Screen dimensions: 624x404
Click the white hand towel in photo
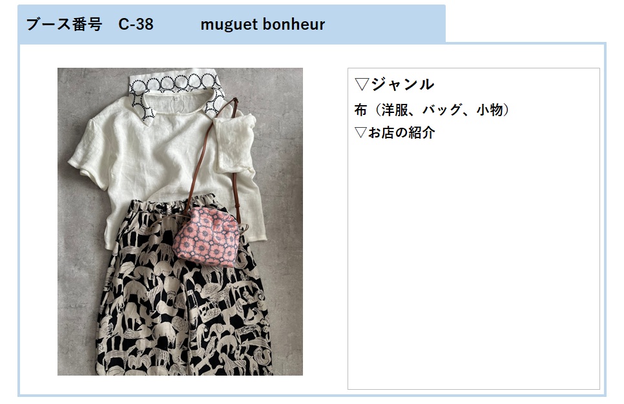[x=234, y=143]
